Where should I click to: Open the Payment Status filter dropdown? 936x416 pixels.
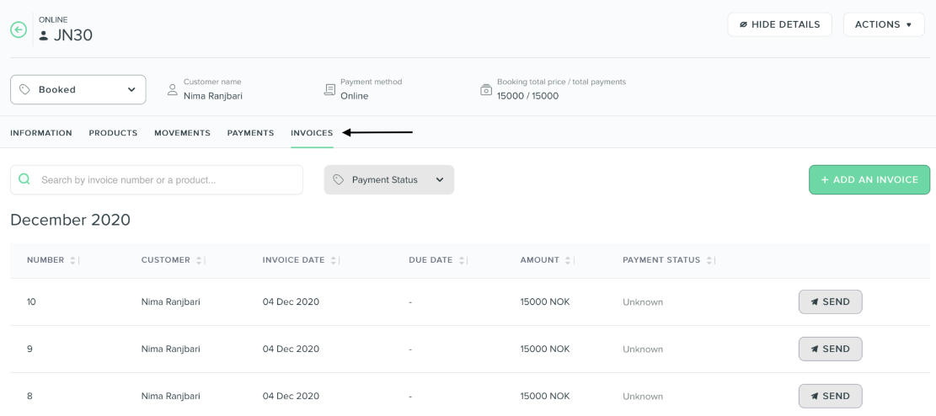[389, 179]
